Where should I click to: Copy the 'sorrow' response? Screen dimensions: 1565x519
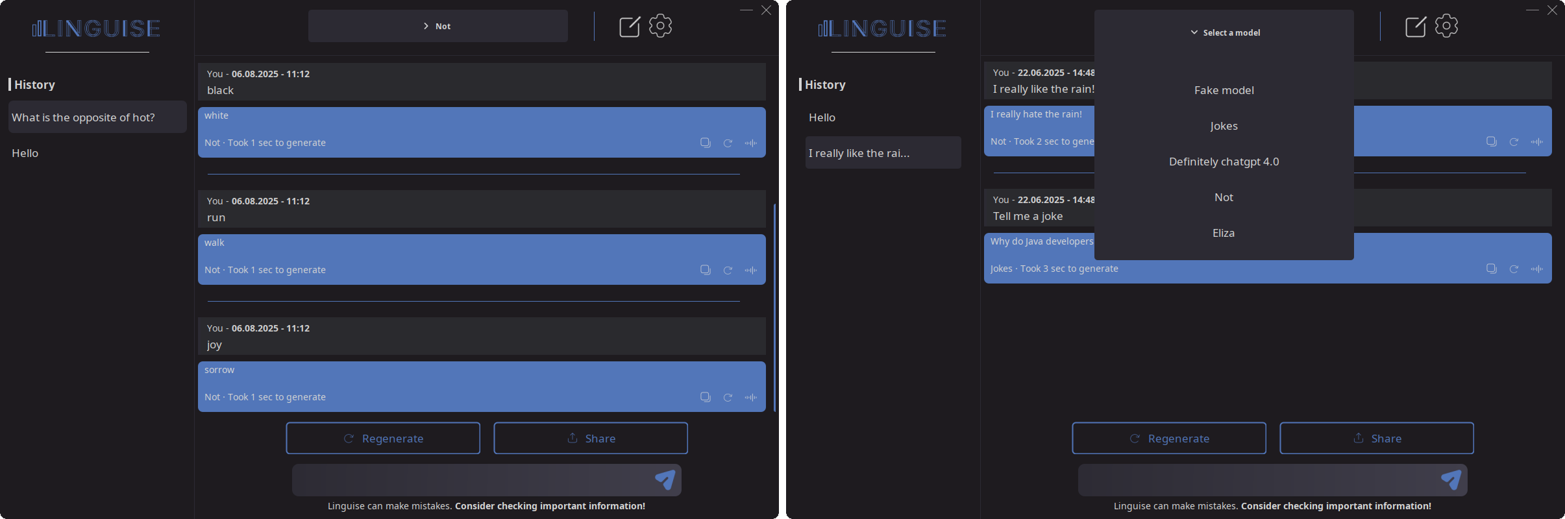(705, 397)
